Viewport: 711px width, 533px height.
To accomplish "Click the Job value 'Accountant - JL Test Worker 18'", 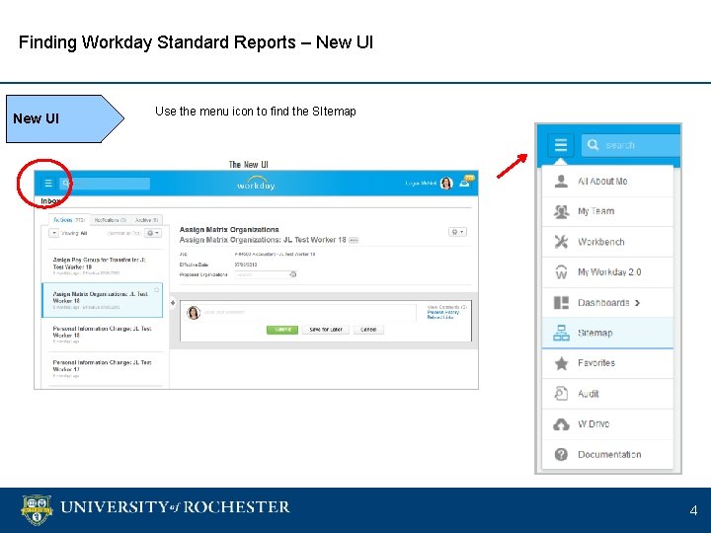I will 275,254.
